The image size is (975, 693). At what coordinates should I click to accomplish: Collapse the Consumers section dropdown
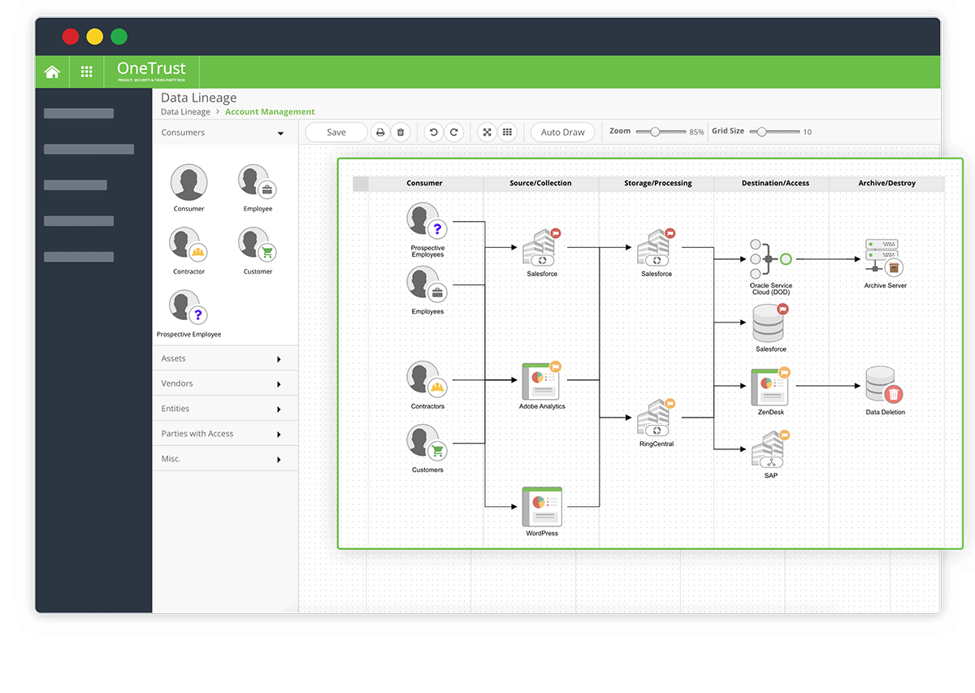point(280,133)
